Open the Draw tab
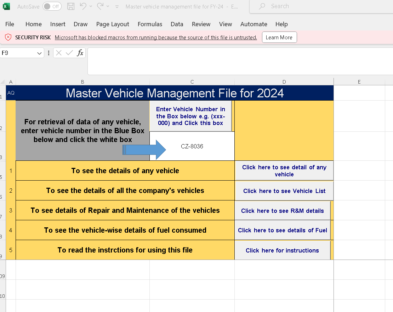This screenshot has width=393, height=312. tap(80, 24)
